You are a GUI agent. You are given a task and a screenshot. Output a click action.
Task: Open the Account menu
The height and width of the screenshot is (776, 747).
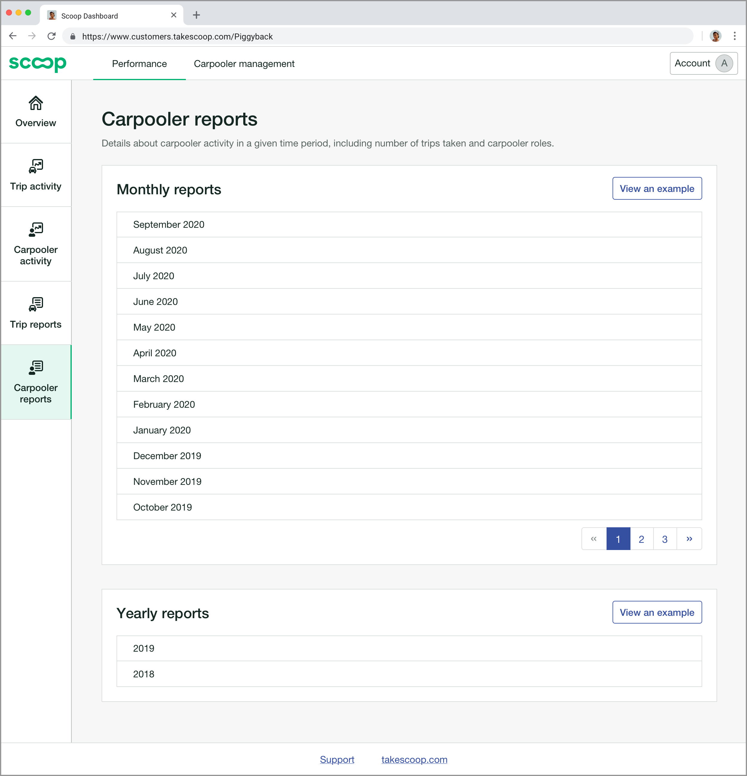[x=703, y=63]
